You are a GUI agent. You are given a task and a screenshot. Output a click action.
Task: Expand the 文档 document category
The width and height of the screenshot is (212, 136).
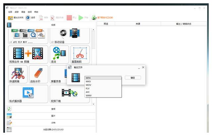[51, 123]
